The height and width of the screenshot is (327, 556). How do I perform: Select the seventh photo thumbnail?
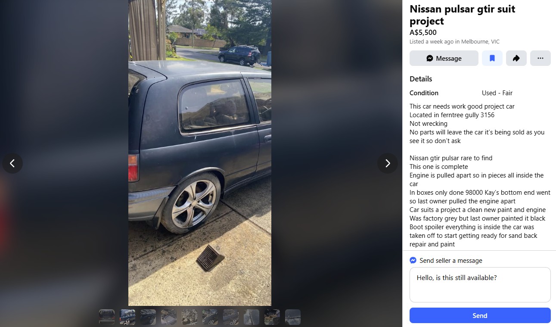231,317
